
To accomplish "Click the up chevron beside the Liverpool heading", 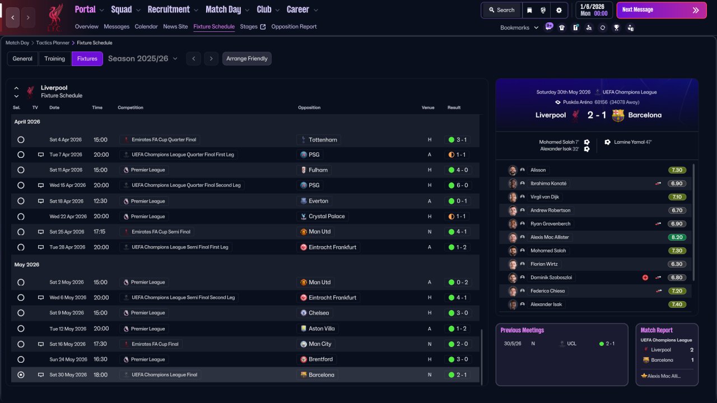I will [16, 88].
